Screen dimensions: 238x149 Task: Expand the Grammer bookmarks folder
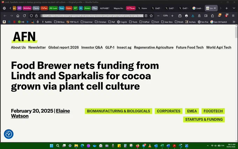86,22
